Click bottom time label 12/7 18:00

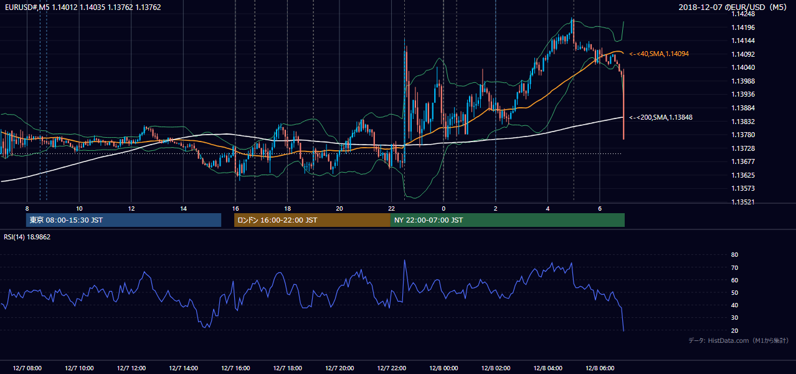pos(287,368)
